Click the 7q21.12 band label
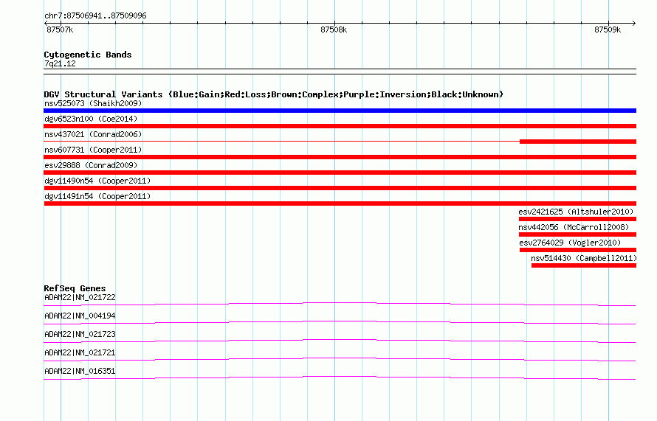657x421 pixels. (x=60, y=64)
